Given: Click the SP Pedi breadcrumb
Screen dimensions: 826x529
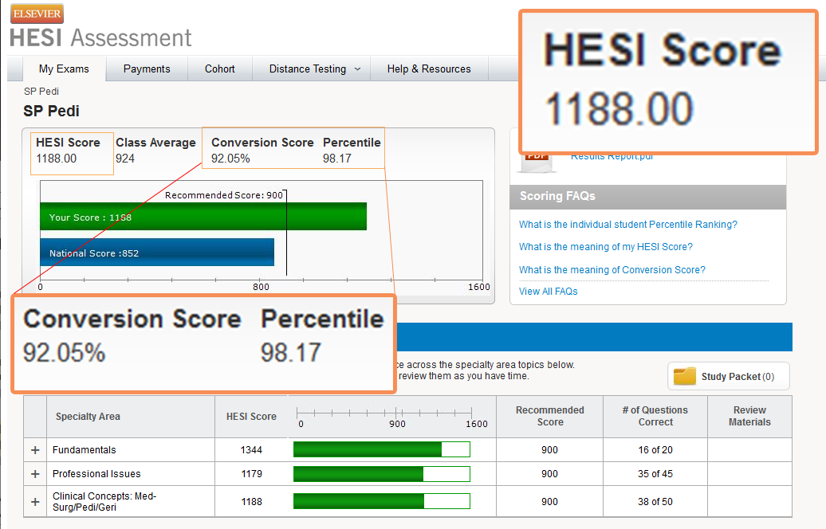Looking at the screenshot, I should pyautogui.click(x=41, y=92).
